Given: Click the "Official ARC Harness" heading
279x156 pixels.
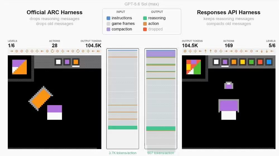Looking at the screenshot, I should point(54,12).
